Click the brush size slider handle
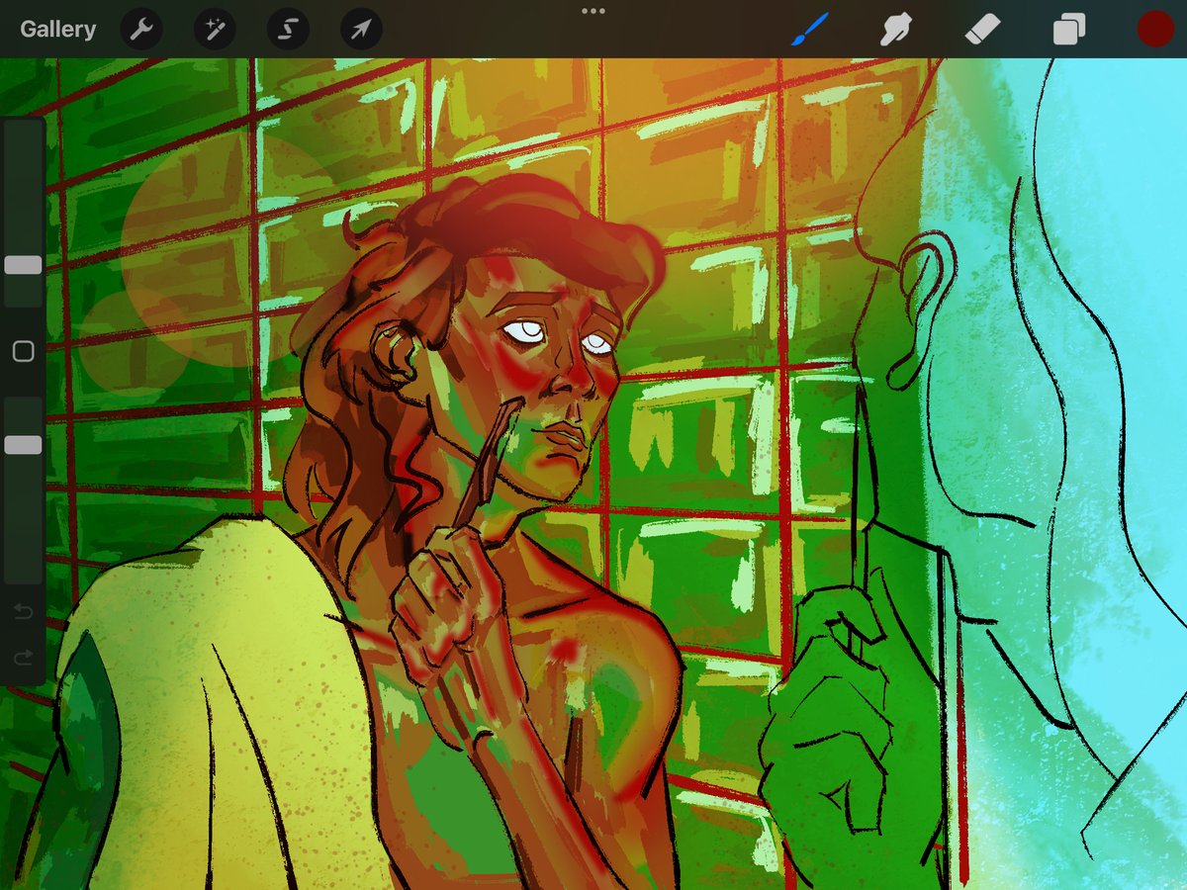This screenshot has width=1187, height=890. tap(23, 265)
